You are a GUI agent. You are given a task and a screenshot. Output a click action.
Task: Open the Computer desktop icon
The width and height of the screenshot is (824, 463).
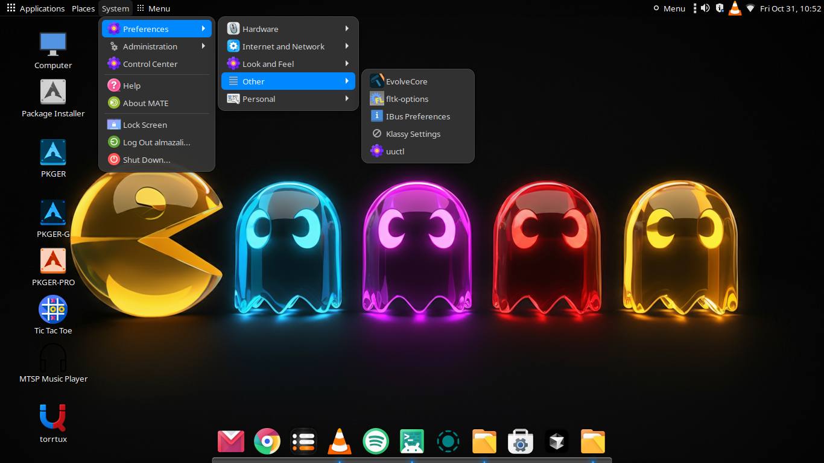coord(53,51)
